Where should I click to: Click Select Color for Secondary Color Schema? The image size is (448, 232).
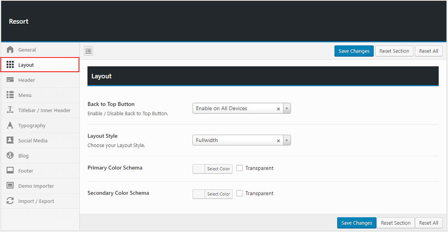(x=218, y=194)
